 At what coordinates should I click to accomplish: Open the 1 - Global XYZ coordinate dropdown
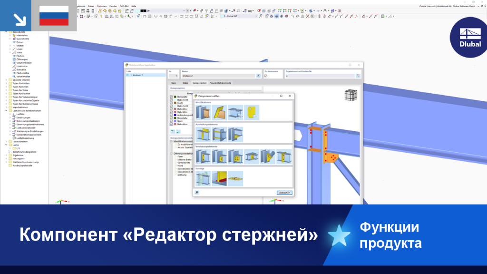coord(256,16)
